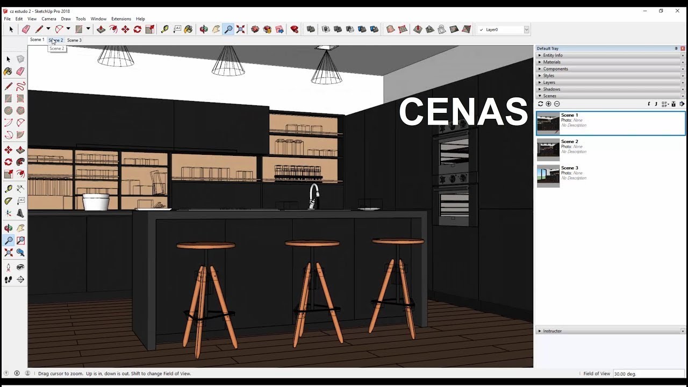Expand the Materials panel

[x=610, y=62]
